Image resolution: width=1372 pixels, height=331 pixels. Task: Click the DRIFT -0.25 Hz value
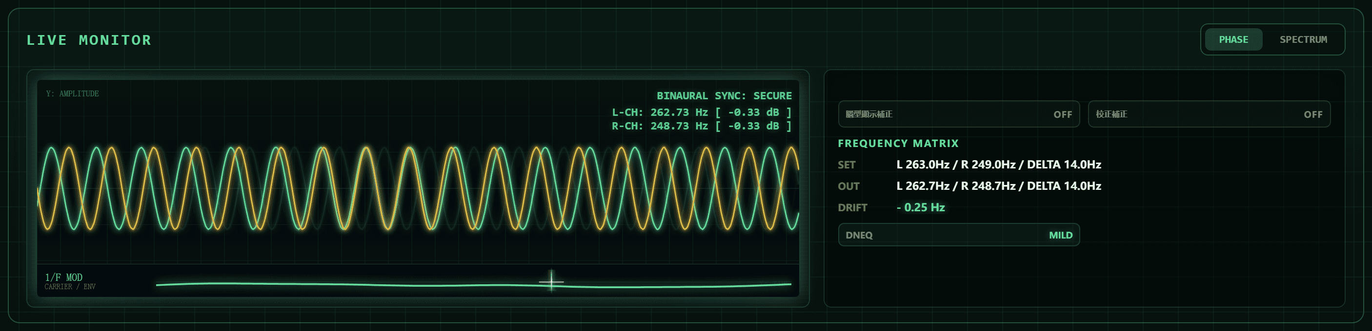pos(920,207)
